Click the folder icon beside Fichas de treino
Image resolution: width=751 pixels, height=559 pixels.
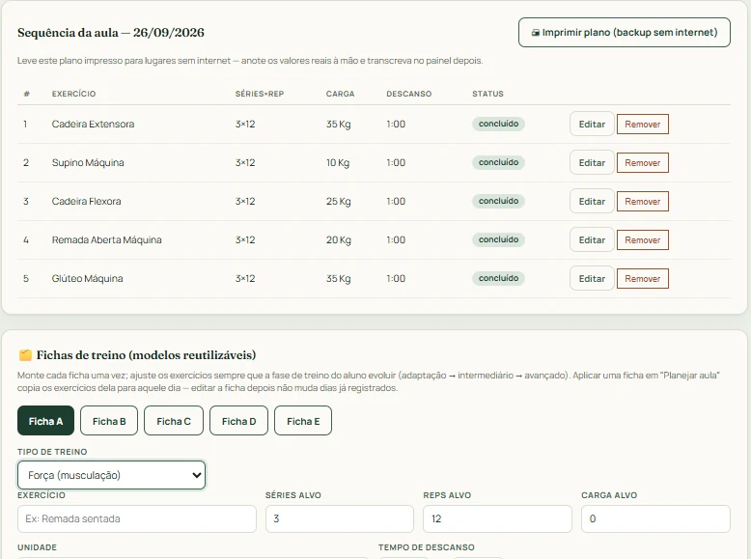(25, 355)
